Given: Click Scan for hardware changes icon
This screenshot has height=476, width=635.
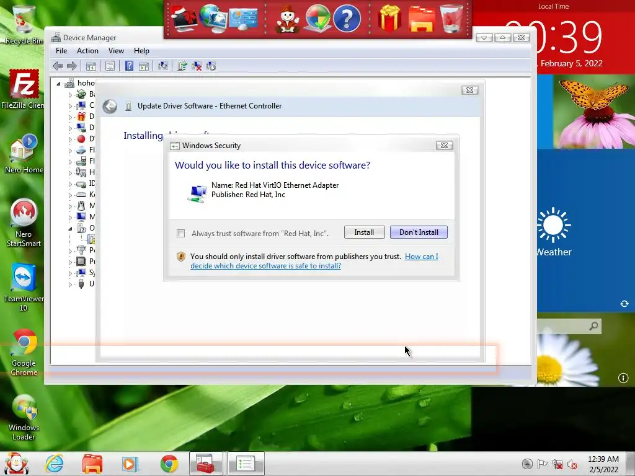Looking at the screenshot, I should (x=163, y=66).
